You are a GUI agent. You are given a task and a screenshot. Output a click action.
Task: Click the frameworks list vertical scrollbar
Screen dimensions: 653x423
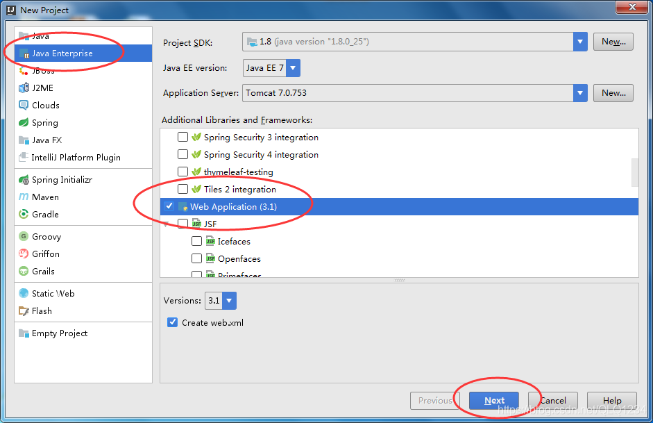[635, 172]
